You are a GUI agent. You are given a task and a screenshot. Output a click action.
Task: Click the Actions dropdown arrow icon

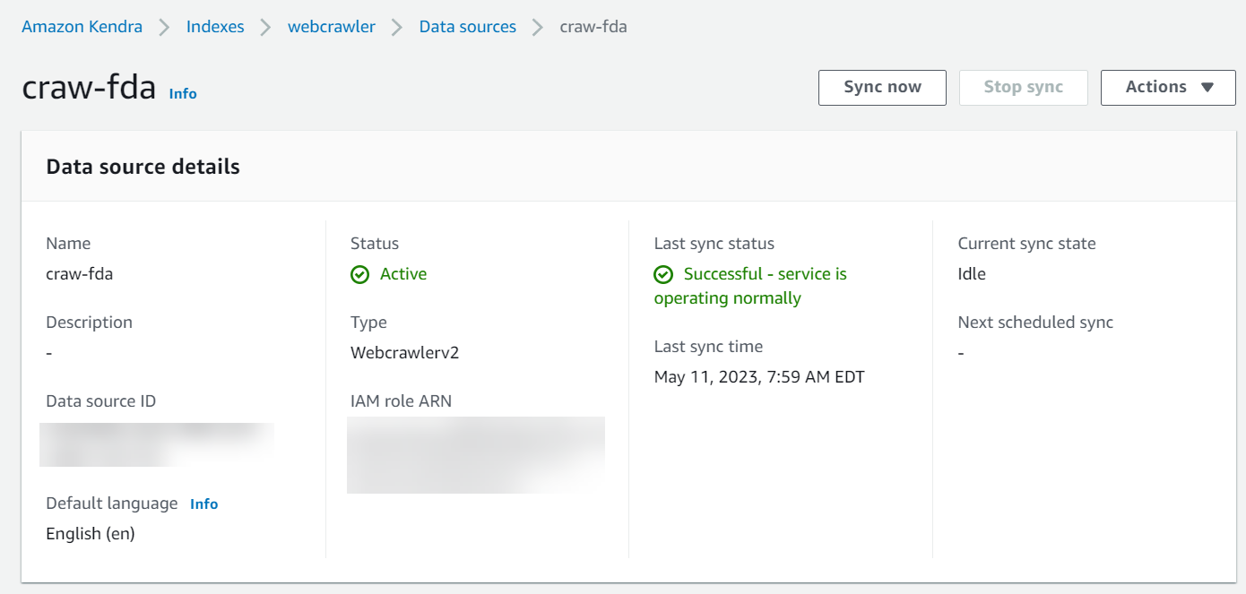1207,87
